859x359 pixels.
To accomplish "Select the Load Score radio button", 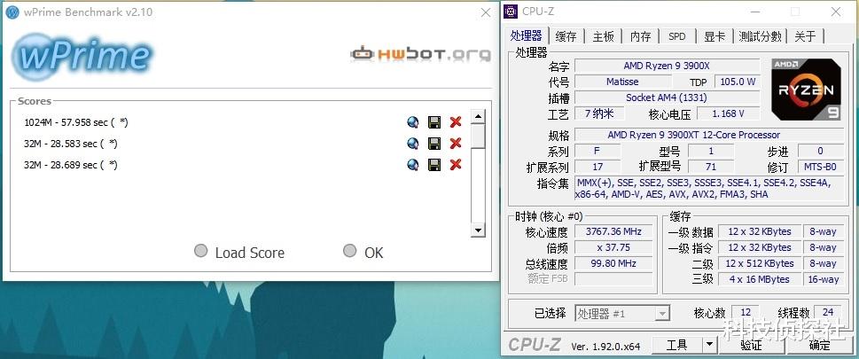I will coord(201,251).
